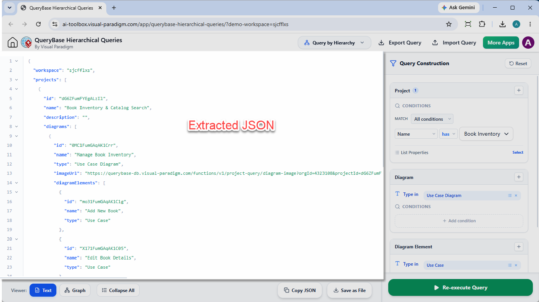
Task: Open Ask Gemini
Action: (458, 8)
